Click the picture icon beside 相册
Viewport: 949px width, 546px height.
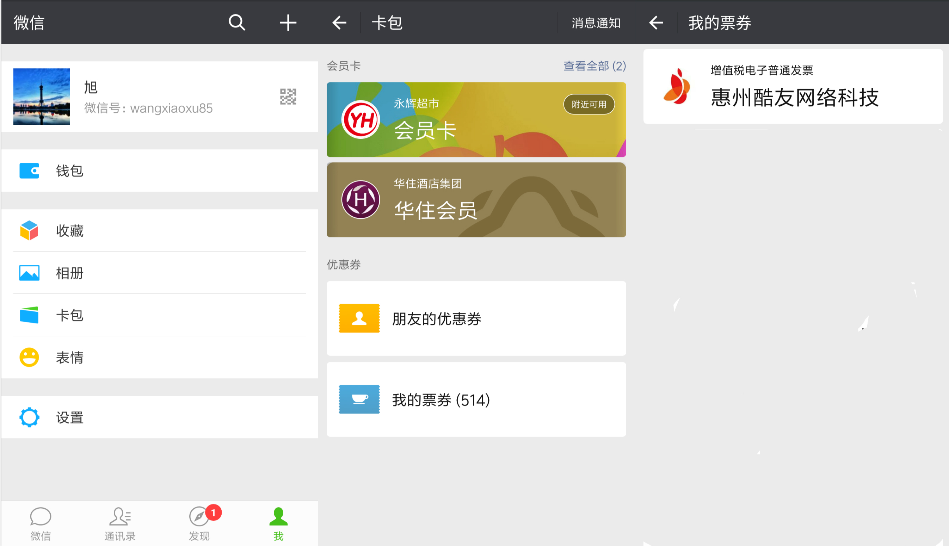(x=29, y=273)
